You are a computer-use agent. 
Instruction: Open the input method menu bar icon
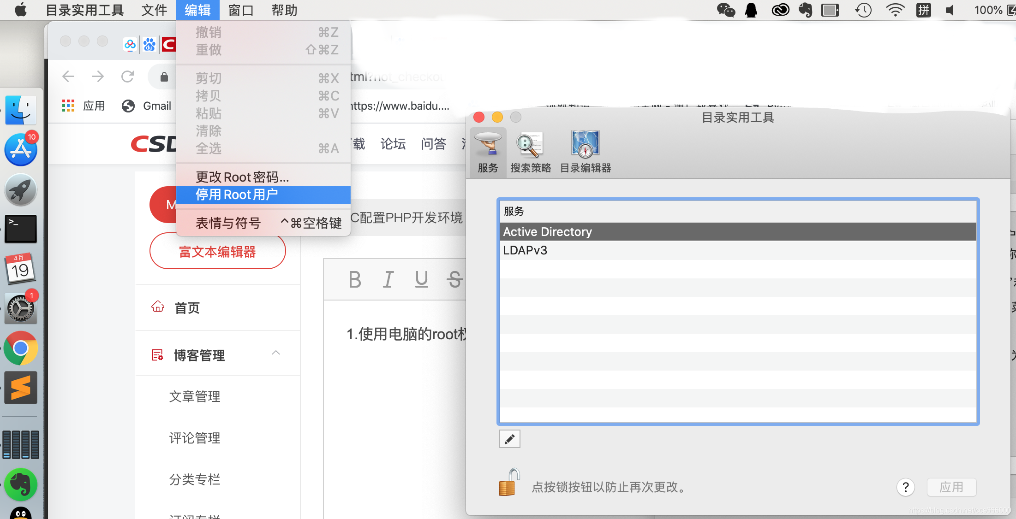(x=924, y=10)
